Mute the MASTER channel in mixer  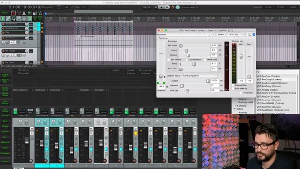[x=32, y=129]
